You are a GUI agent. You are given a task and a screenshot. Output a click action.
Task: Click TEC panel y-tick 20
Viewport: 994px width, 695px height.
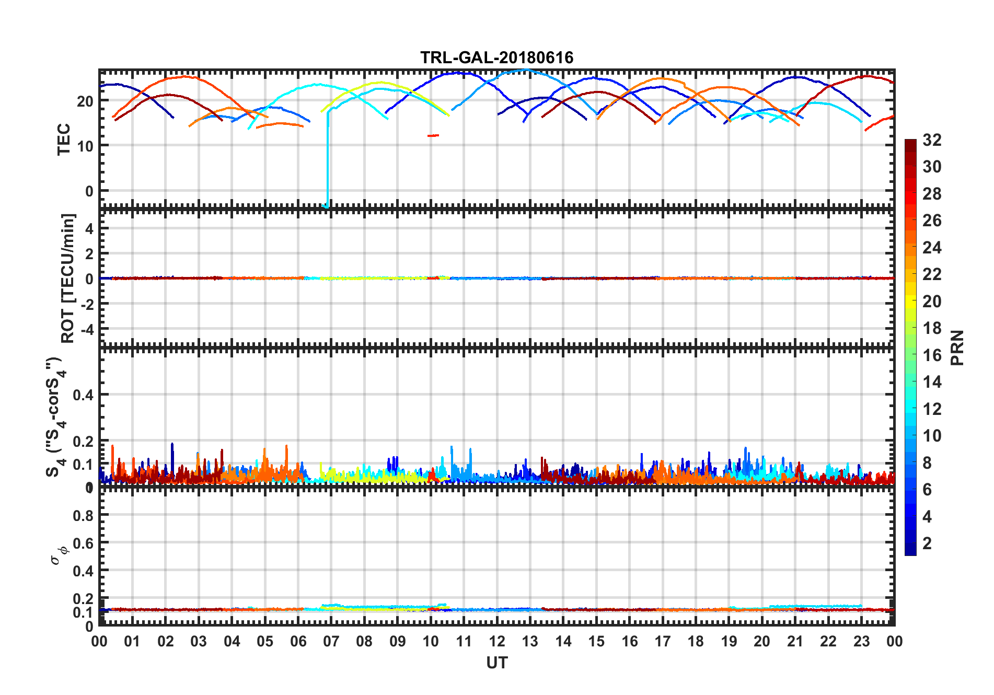(x=85, y=101)
